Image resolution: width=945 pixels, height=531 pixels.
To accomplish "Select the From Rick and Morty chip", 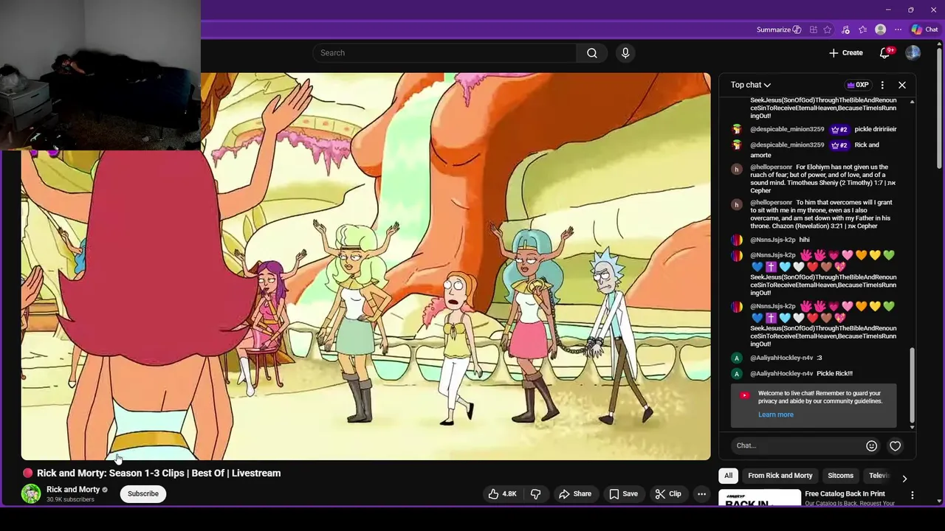I will coord(780,476).
